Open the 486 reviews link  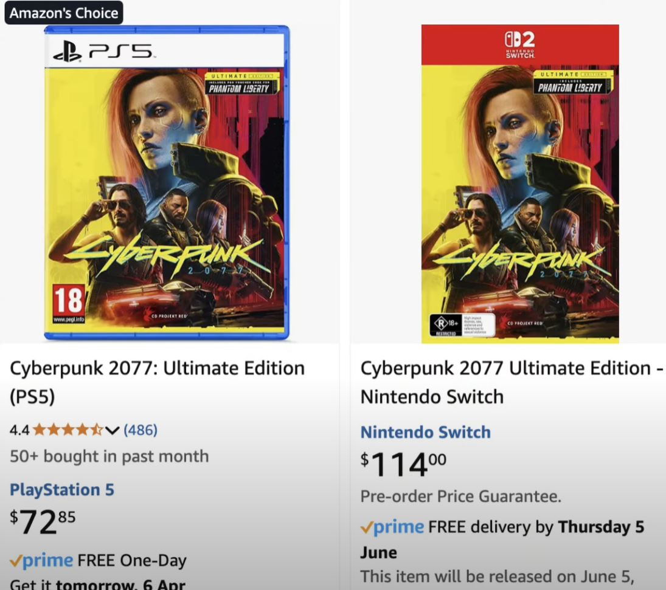(140, 430)
